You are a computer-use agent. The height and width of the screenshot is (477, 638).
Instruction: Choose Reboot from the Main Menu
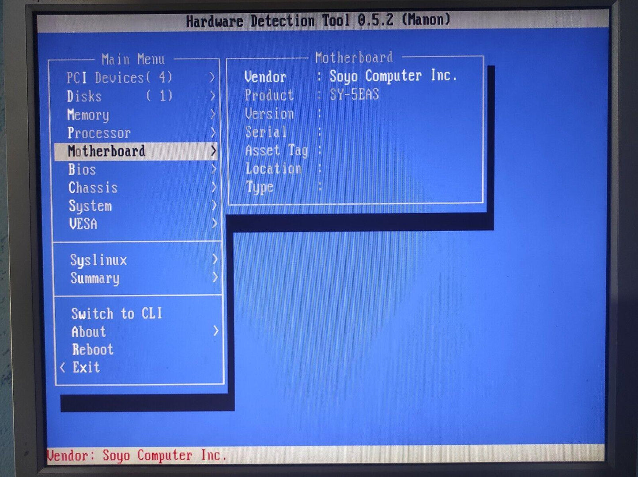(93, 349)
